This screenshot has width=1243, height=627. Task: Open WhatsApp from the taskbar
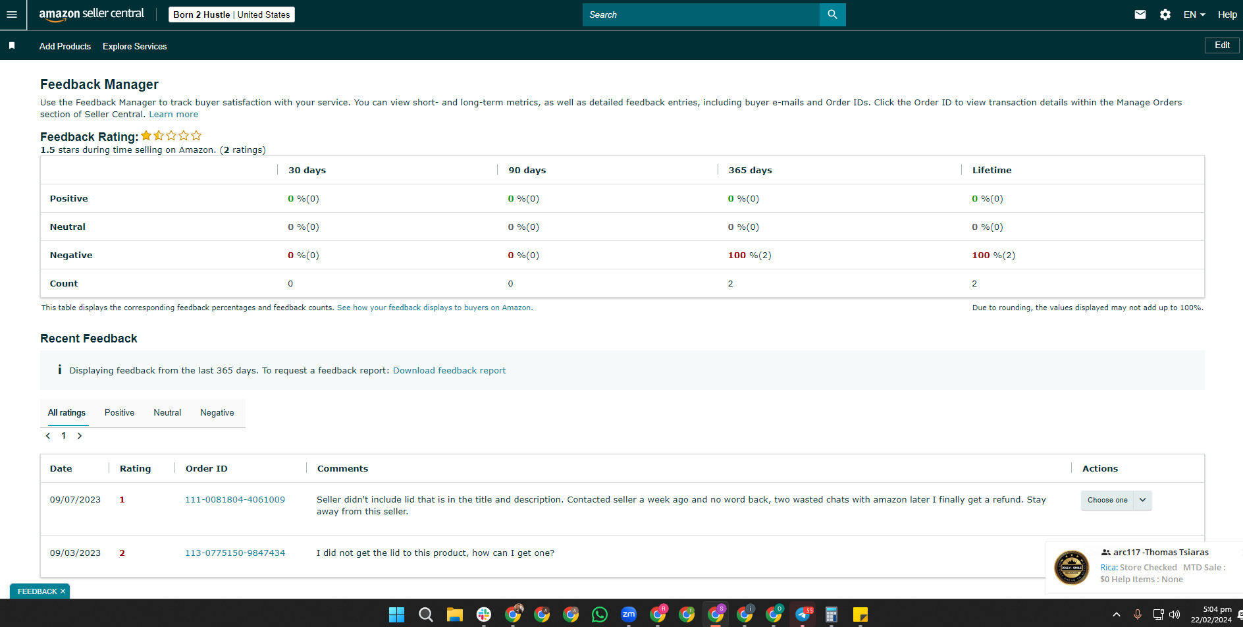pos(600,614)
